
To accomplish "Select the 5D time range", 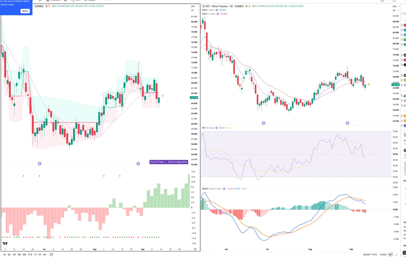I will [9, 255].
